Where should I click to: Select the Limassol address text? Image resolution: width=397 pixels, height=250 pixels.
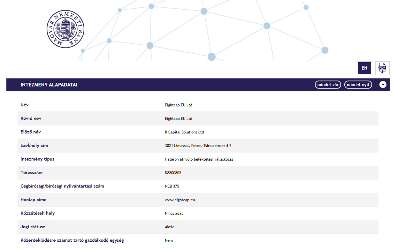198,146
